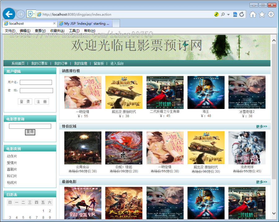Open the search dropdown arrow in address bar
Screen dimensions: 279x222
pyautogui.click(x=228, y=14)
